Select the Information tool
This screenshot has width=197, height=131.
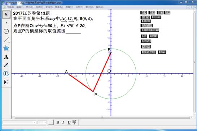6,73
